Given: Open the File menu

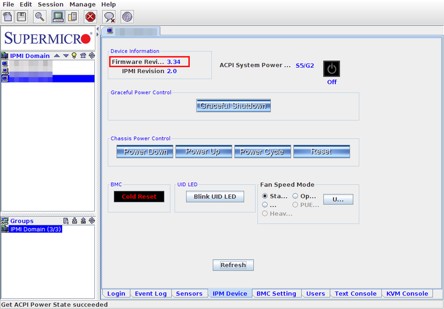Looking at the screenshot, I should 8,4.
